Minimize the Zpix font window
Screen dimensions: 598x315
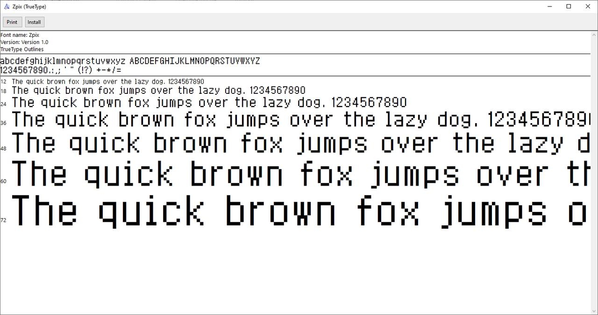coord(549,7)
